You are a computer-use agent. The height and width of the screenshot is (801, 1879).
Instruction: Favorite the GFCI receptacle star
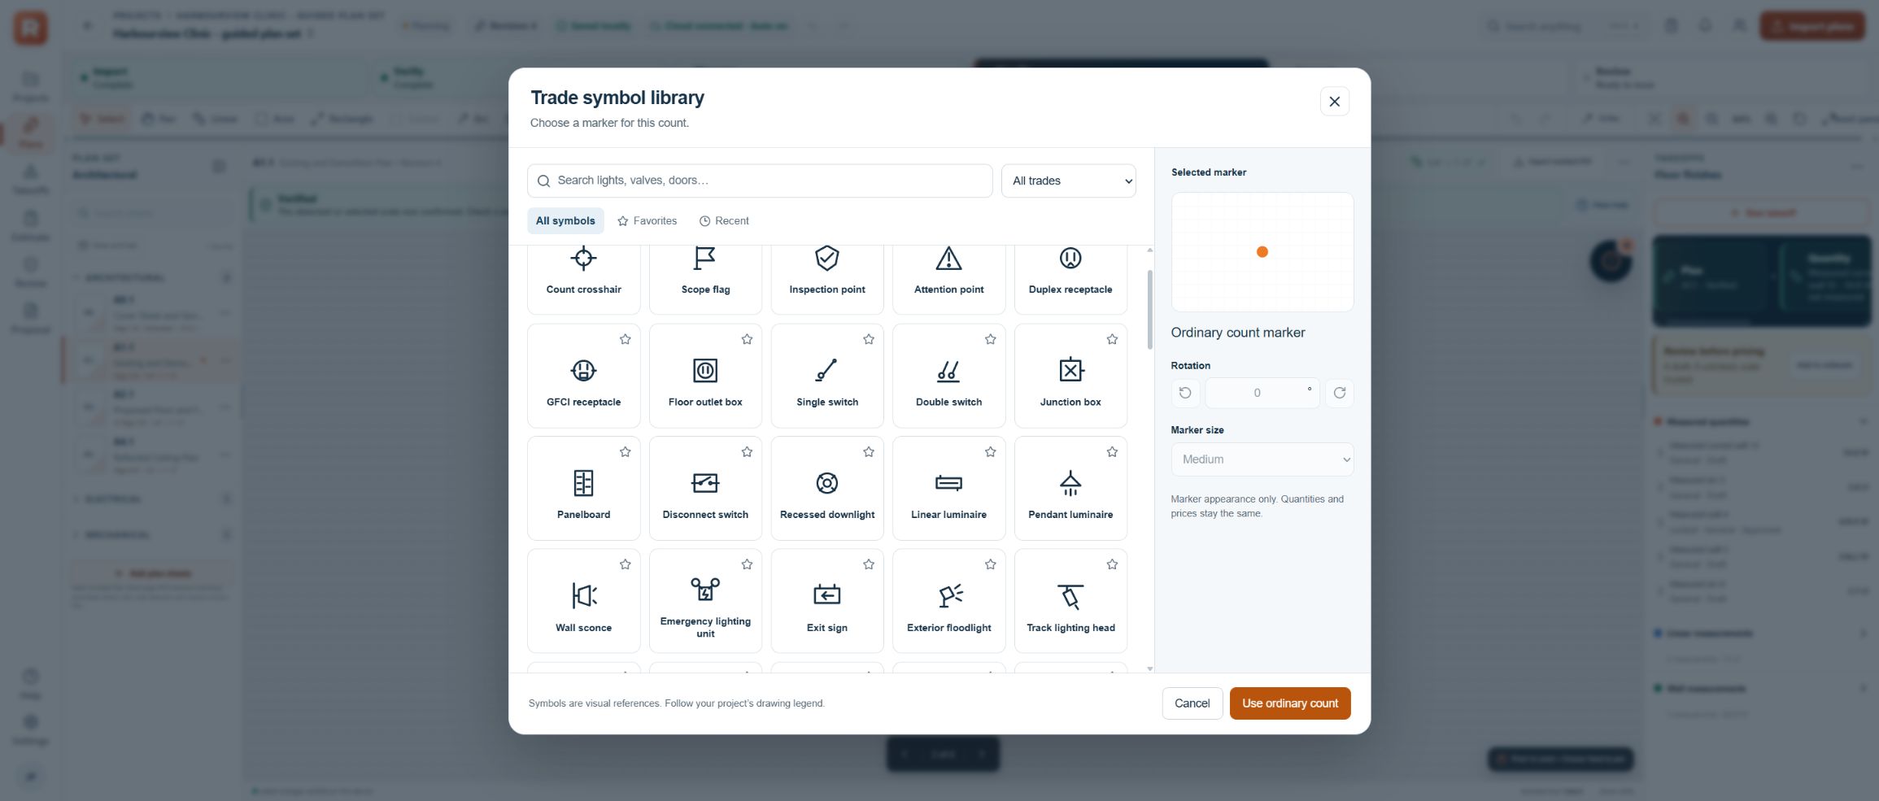click(625, 339)
